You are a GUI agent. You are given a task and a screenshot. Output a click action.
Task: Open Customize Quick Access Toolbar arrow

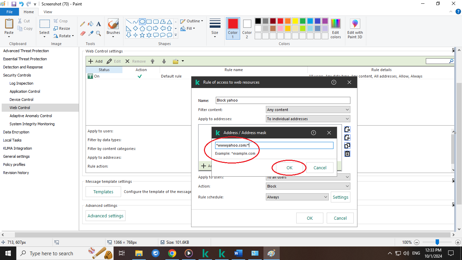pyautogui.click(x=35, y=4)
